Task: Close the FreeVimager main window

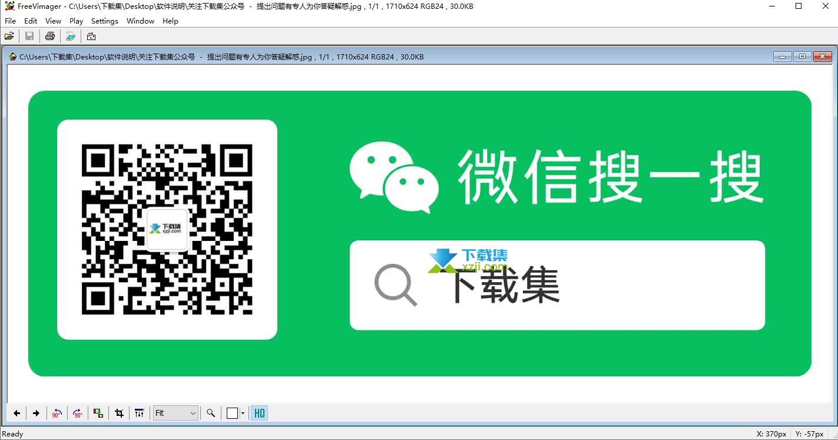Action: (x=825, y=6)
